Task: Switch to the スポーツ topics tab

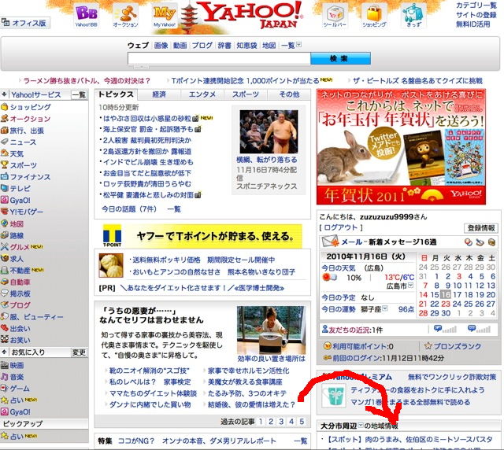Action: (x=246, y=94)
